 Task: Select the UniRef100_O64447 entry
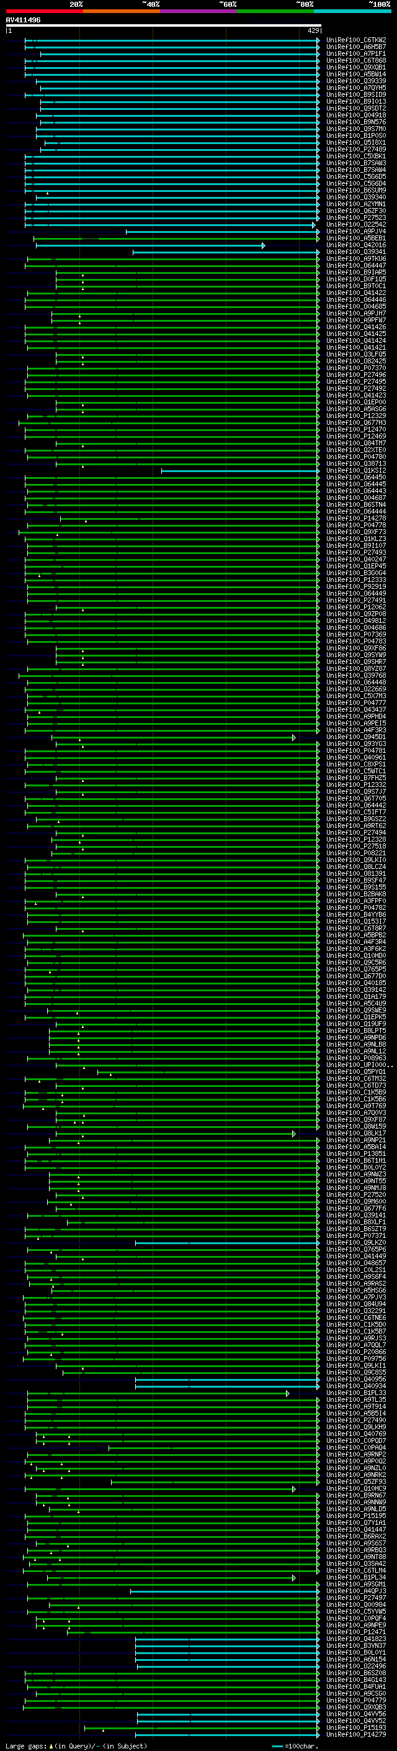coord(356,265)
